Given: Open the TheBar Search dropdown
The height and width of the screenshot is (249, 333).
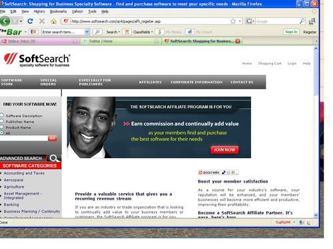Looking at the screenshot, I should pyautogui.click(x=113, y=32).
